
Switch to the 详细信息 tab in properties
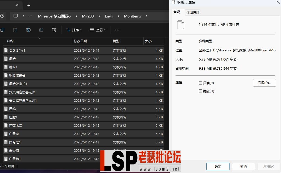[x=193, y=12]
